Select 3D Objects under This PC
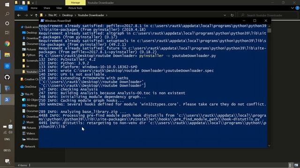The width and height of the screenshot is (300, 168). coord(30,99)
